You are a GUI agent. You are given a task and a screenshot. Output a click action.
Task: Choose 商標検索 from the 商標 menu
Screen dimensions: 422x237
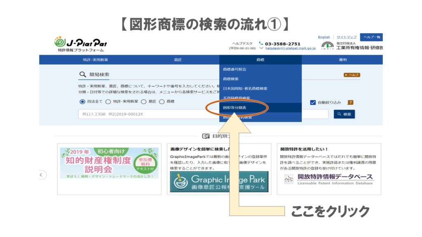231,79
